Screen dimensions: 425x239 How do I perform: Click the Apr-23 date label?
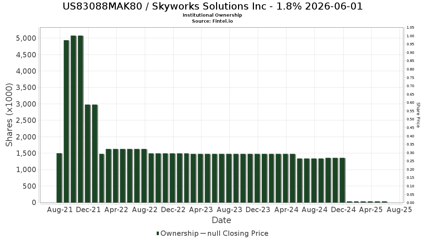201,210
